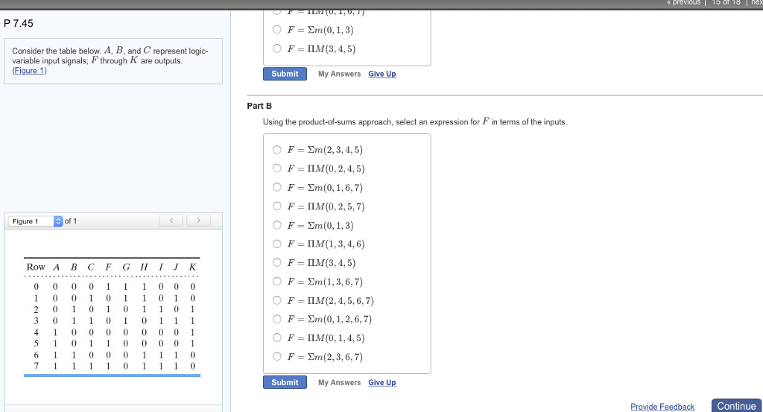Click the next figure arrow button
This screenshot has width=763, height=412.
tap(198, 221)
